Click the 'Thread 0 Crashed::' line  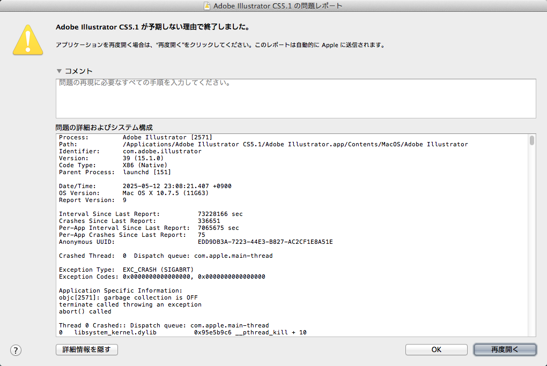click(164, 326)
